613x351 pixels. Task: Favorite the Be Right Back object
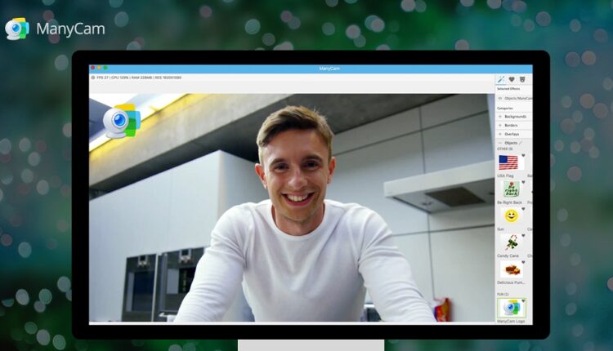[x=523, y=182]
